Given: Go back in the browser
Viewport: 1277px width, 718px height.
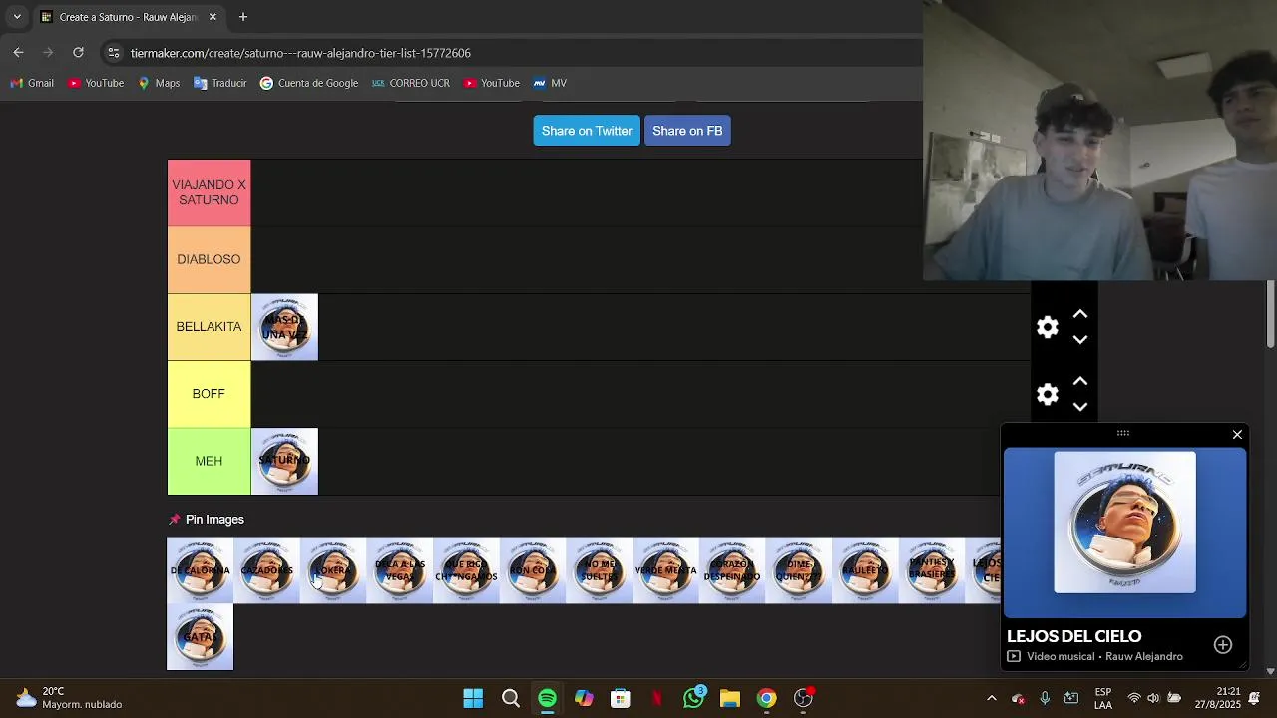Looking at the screenshot, I should [x=18, y=52].
